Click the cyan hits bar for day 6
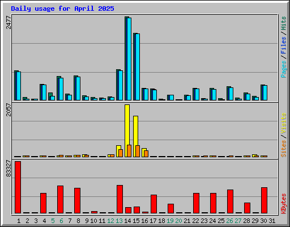The height and width of the screenshot is (227, 290). (x=61, y=89)
